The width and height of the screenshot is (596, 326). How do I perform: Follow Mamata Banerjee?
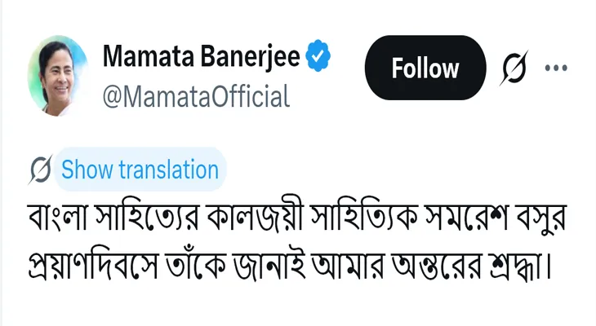(x=425, y=68)
